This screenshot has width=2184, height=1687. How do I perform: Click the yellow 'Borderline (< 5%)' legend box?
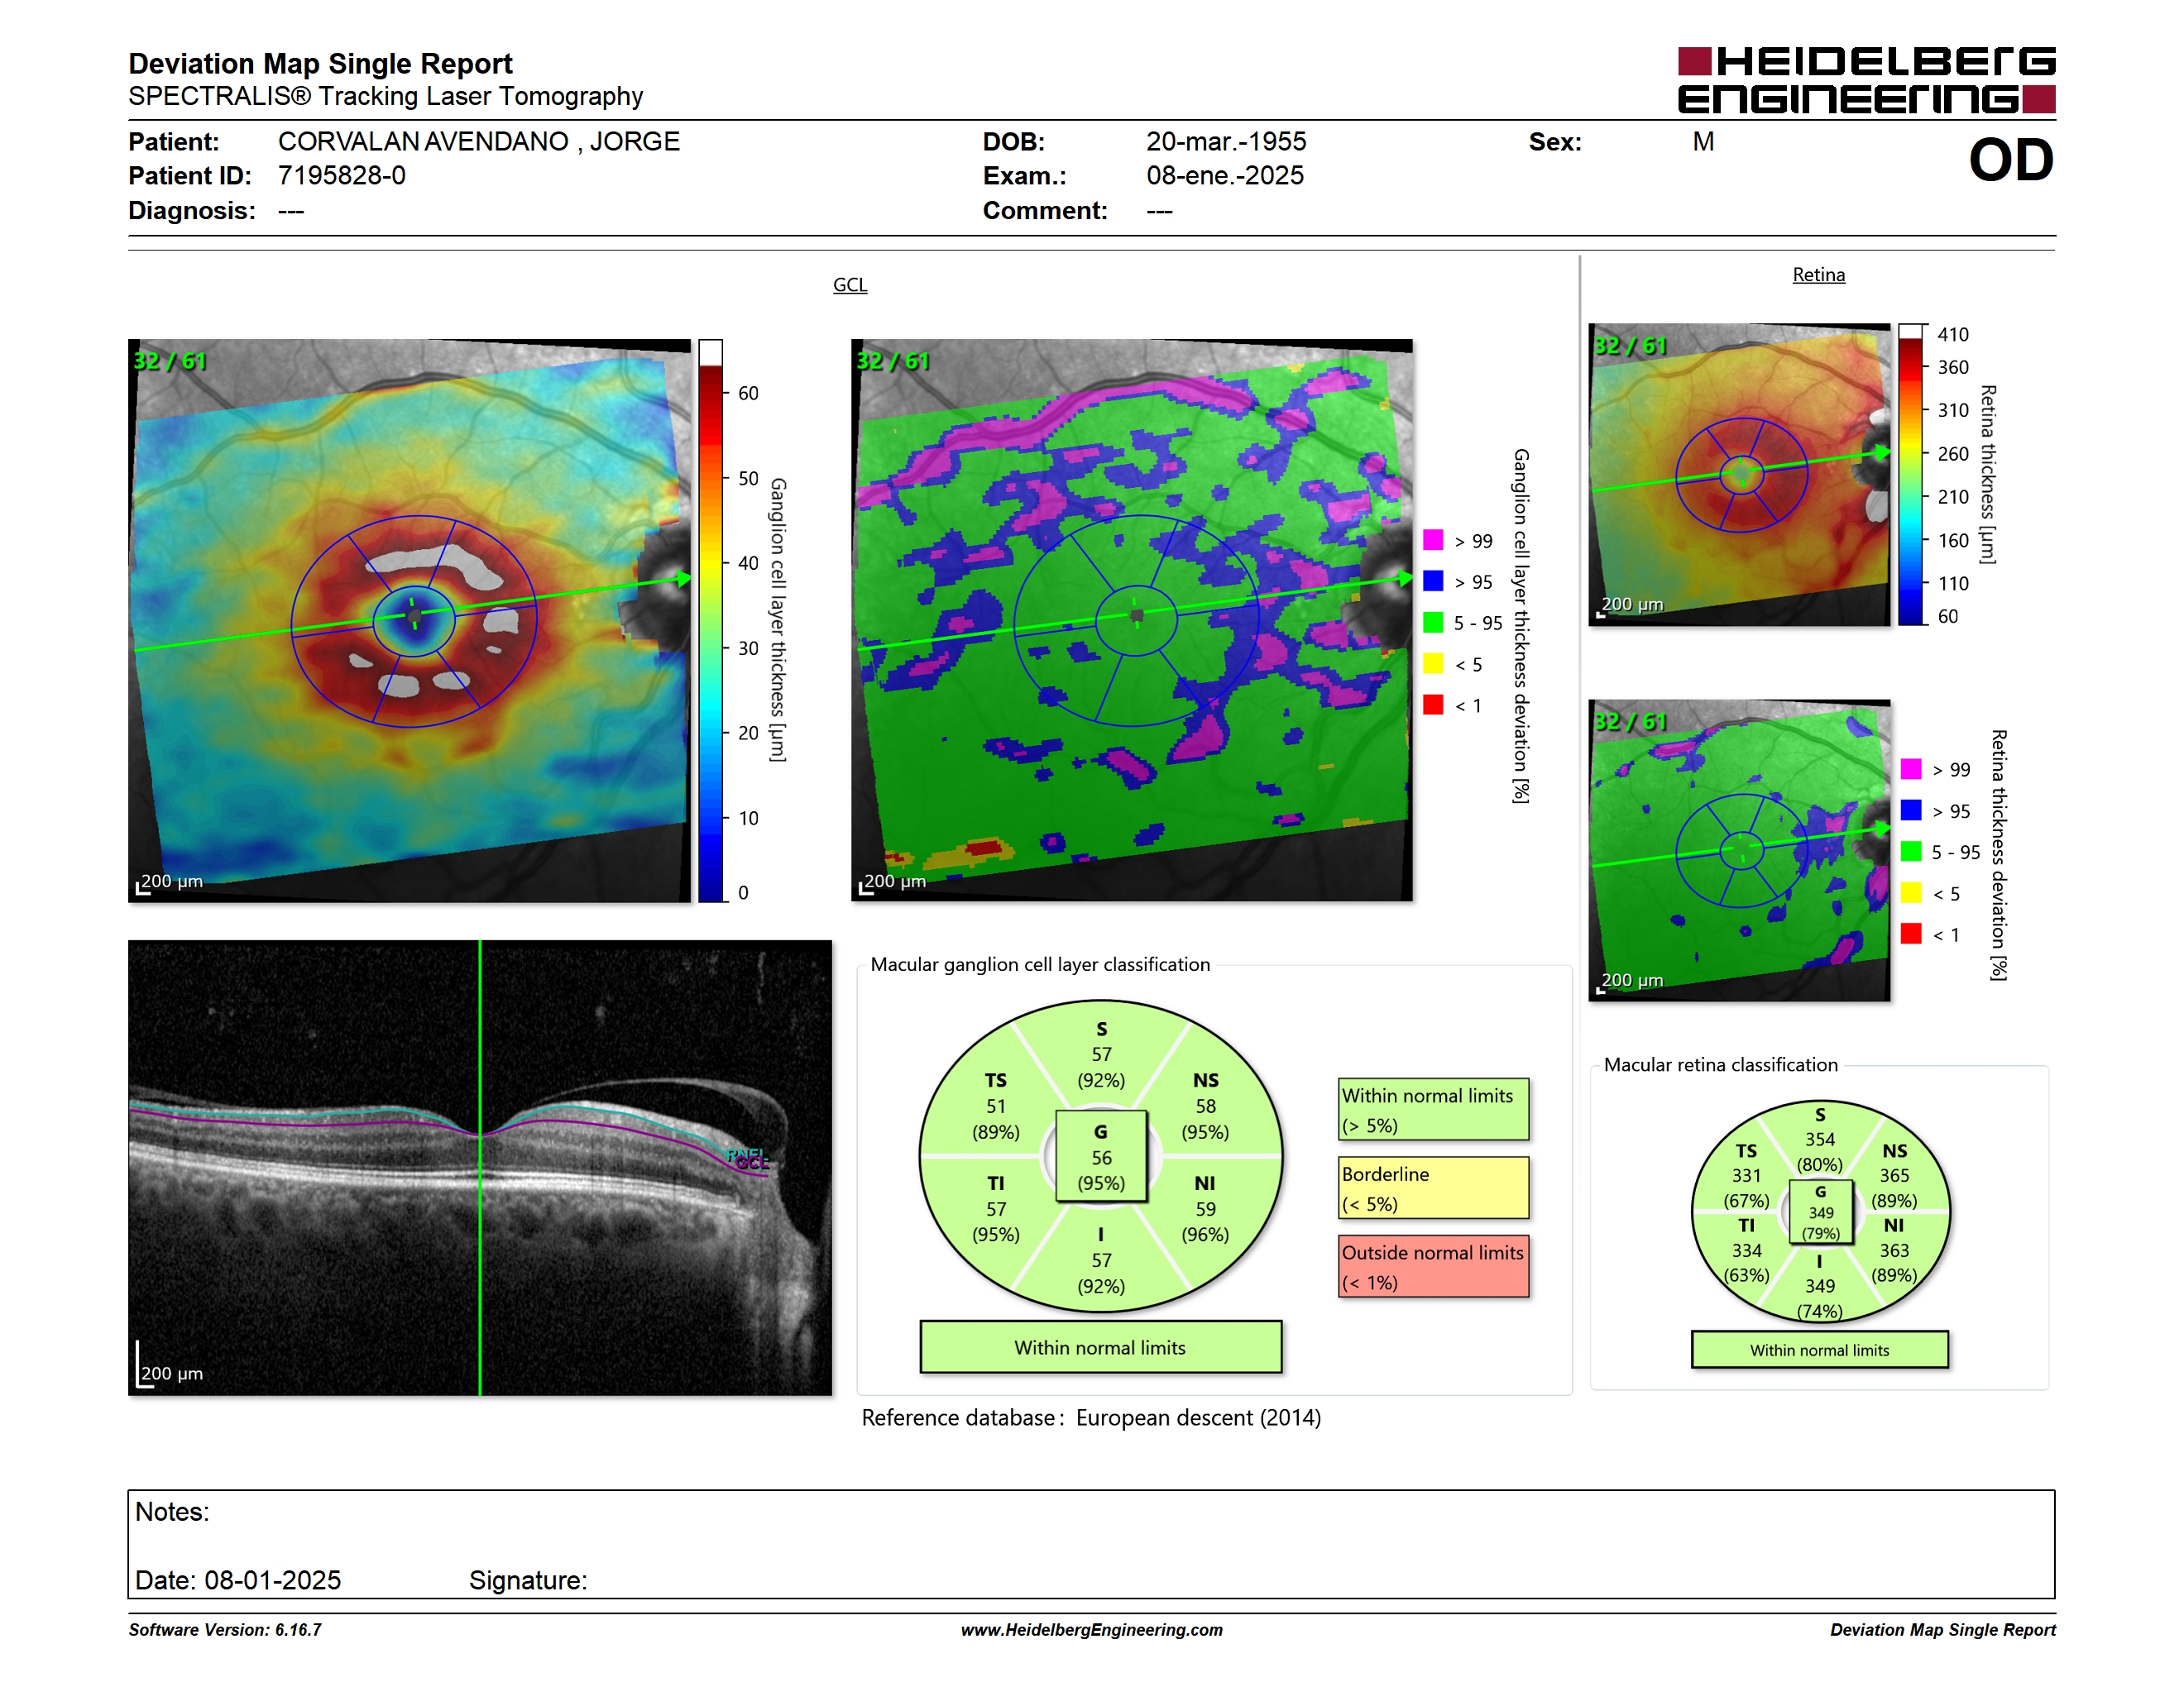1433,1188
